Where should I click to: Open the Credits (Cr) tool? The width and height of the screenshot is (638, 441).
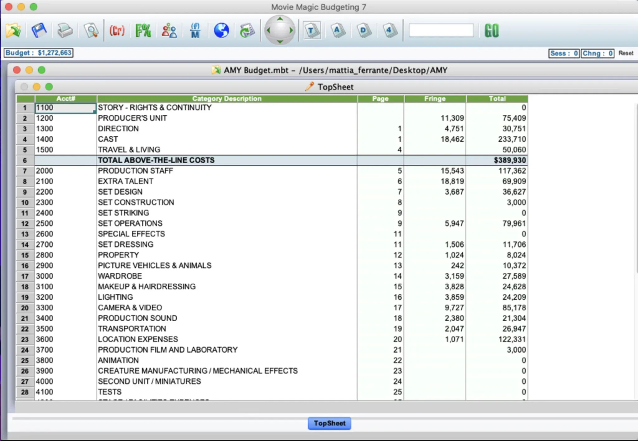click(x=117, y=30)
